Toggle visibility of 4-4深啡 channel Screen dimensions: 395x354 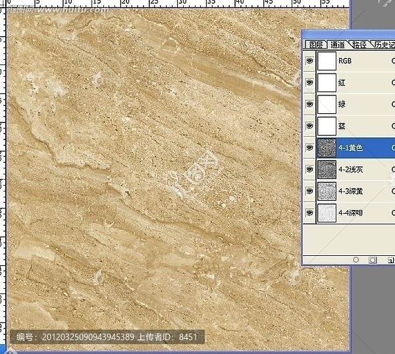pyautogui.click(x=309, y=213)
